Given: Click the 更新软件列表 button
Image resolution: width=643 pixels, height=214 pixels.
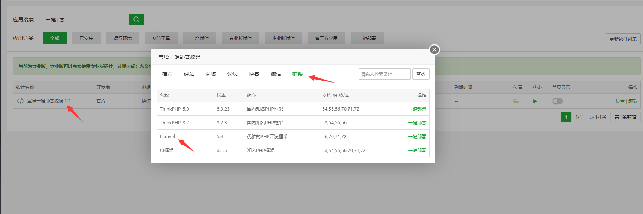Looking at the screenshot, I should click(x=623, y=39).
